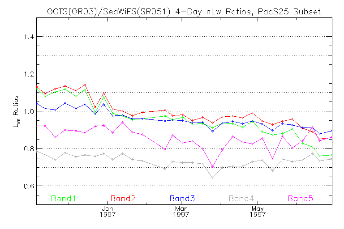
Task: Click the '1.2' y-axis tick label
Action: coord(29,74)
